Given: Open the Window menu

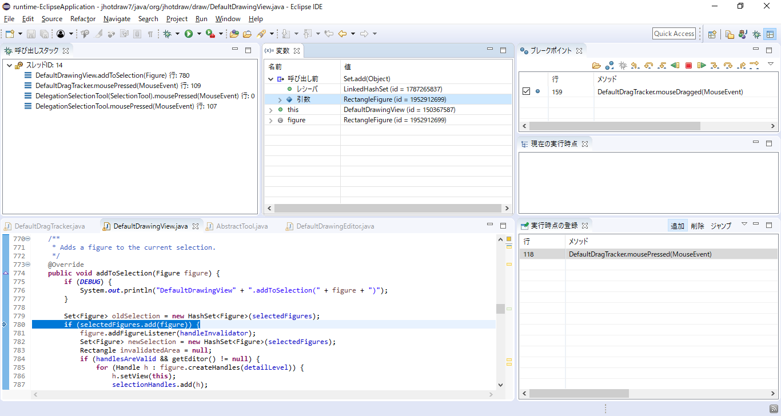Looking at the screenshot, I should point(228,19).
